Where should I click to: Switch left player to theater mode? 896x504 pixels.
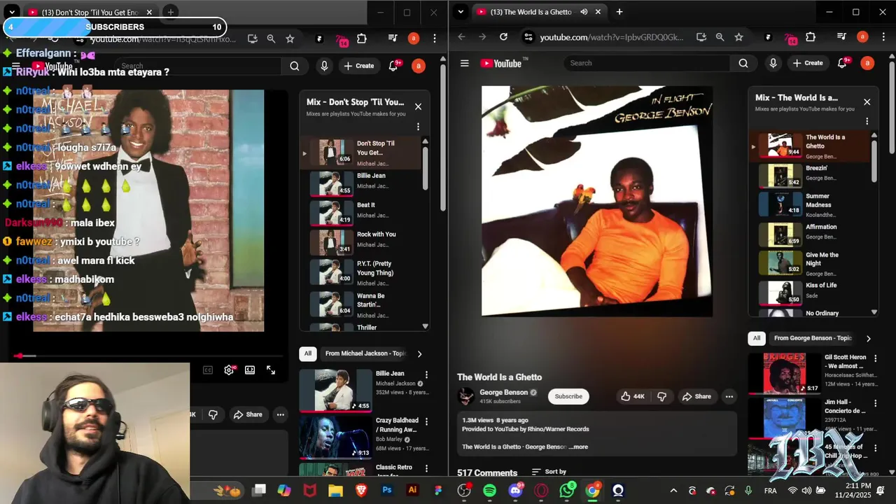click(x=250, y=370)
